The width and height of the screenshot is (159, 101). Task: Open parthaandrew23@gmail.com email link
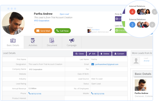pos(107,64)
